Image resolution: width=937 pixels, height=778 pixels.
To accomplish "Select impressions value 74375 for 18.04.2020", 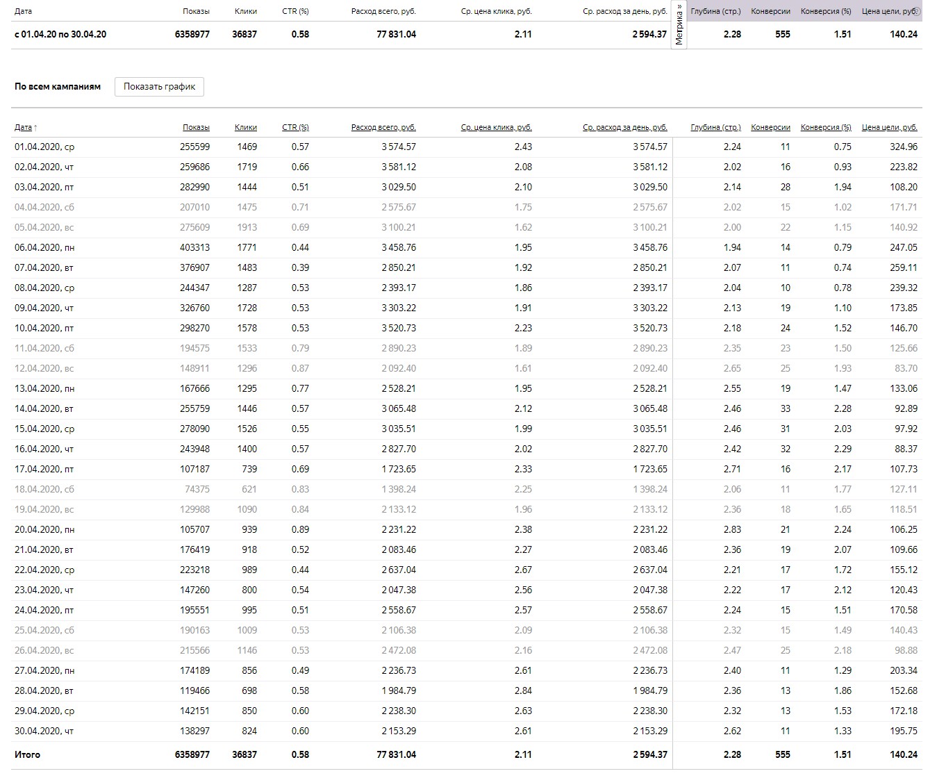I will [x=197, y=489].
